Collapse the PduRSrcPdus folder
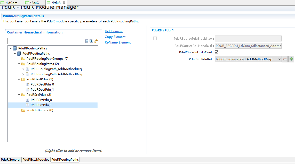Viewport: 295px width, 164px height. pos(19,95)
